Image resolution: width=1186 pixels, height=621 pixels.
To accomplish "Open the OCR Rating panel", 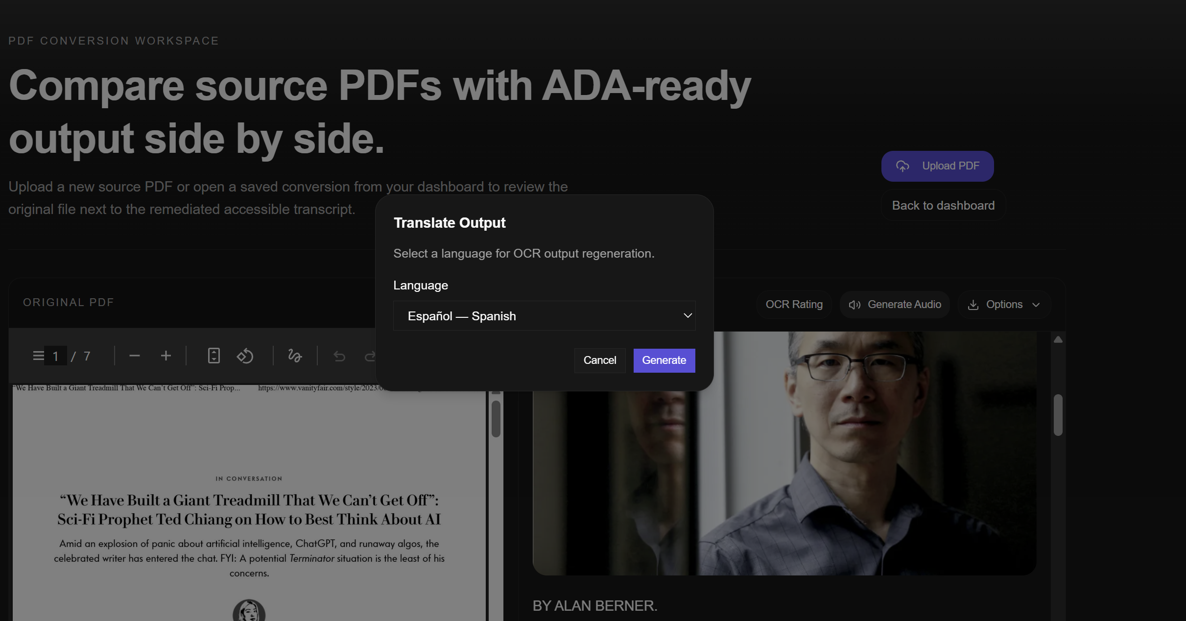I will [x=794, y=305].
